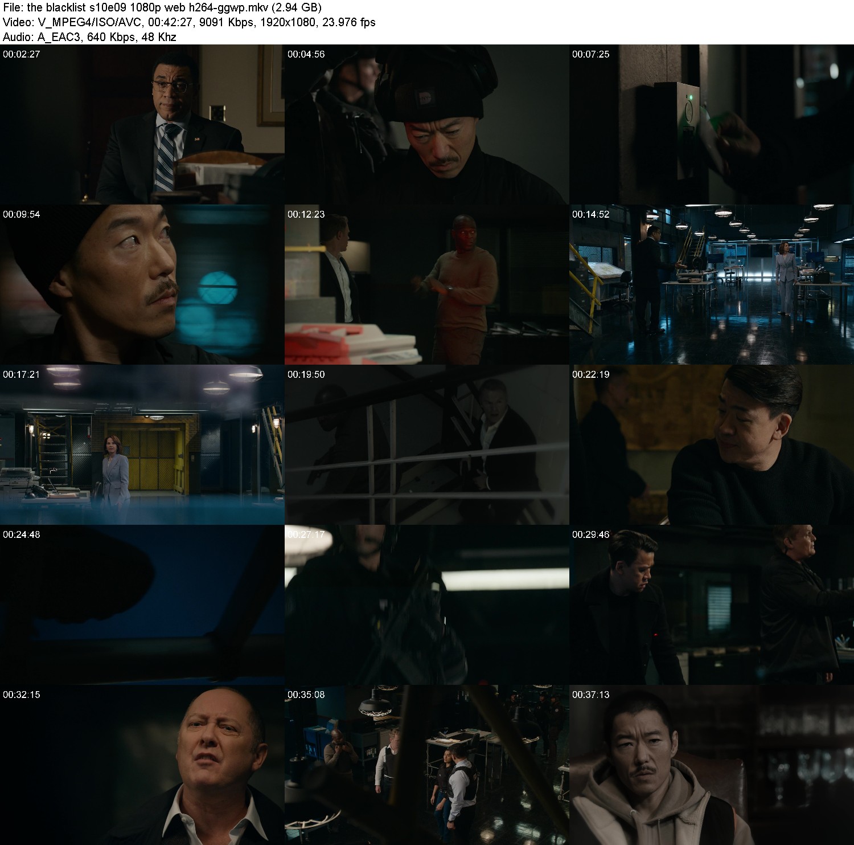Image resolution: width=854 pixels, height=845 pixels.
Task: Click the Audio A_EAC3 info line
Action: pos(89,37)
